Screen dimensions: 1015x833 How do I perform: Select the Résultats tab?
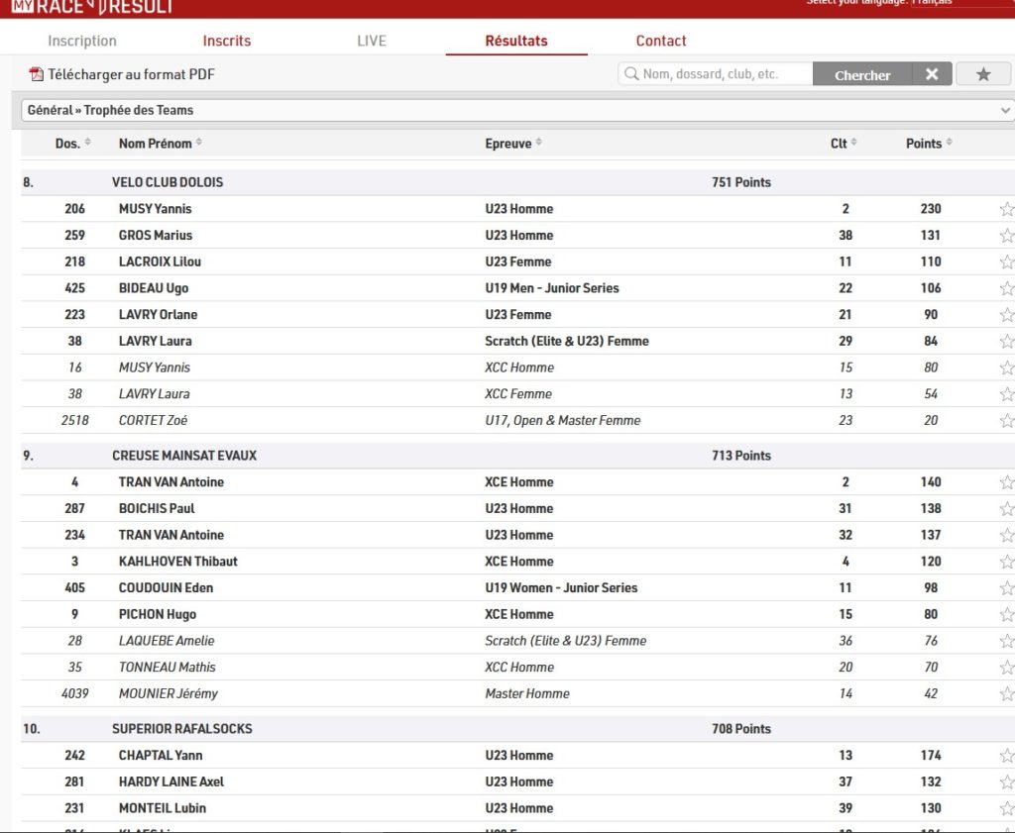click(516, 41)
